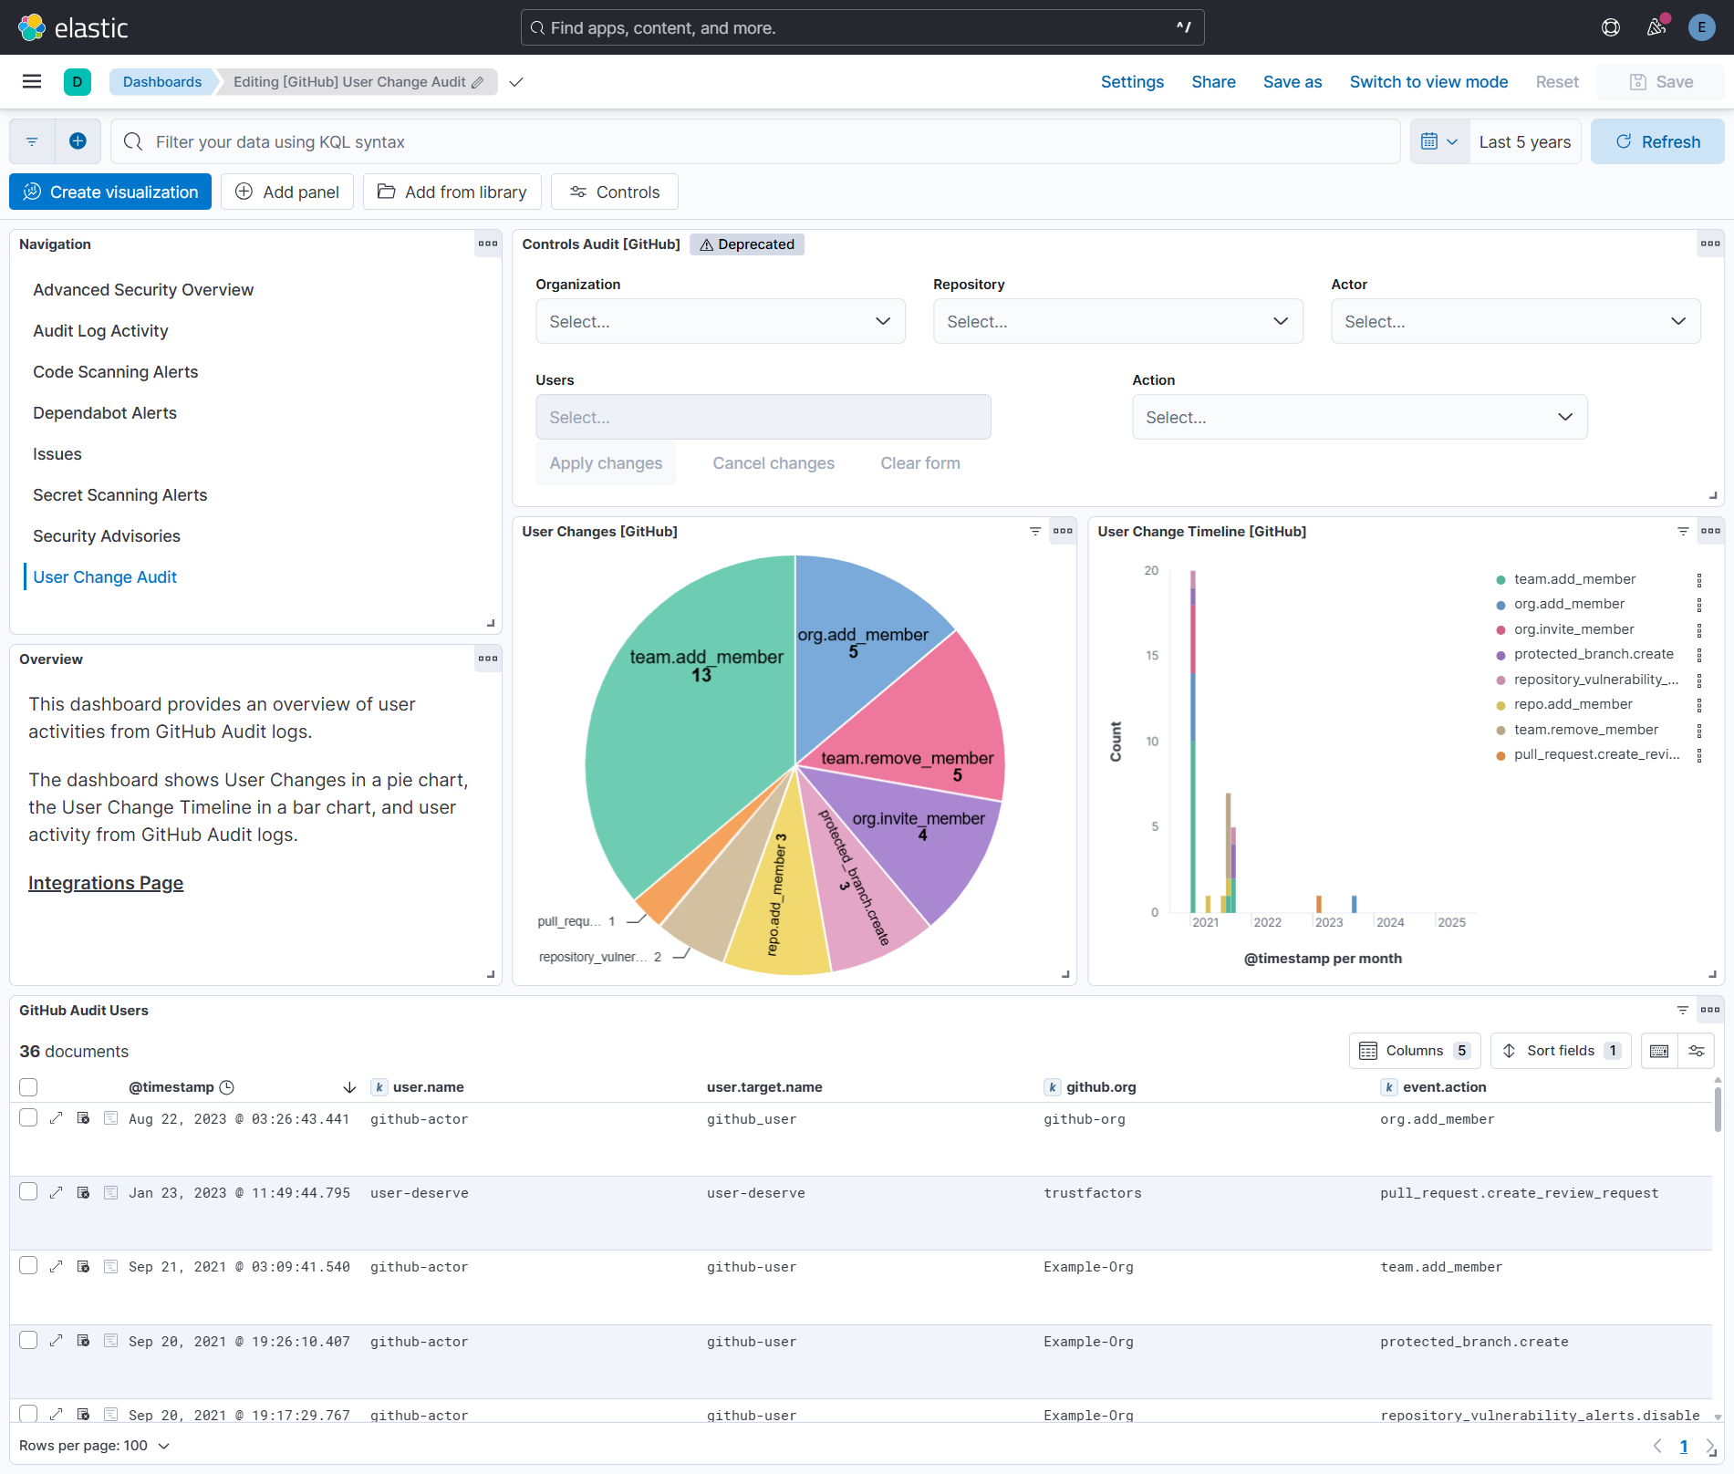
Task: Click the repo.add_member legend color dot
Action: [1500, 705]
